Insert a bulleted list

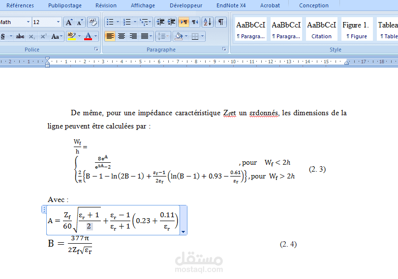click(x=110, y=22)
